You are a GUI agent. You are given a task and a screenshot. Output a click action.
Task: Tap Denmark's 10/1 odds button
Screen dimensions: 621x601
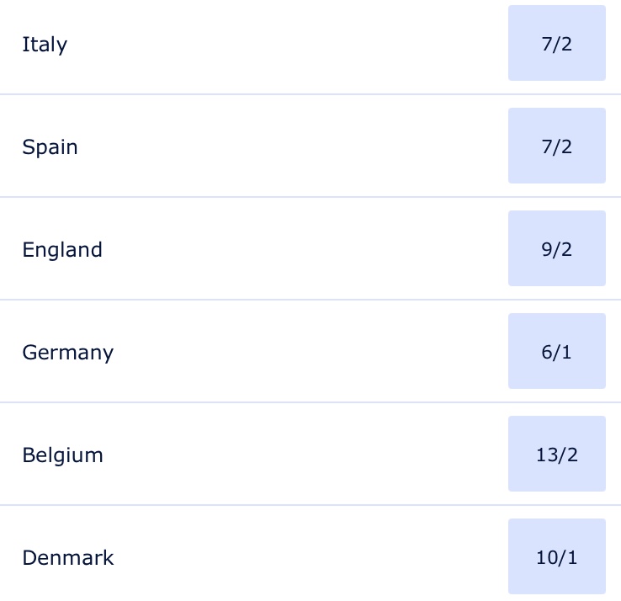(556, 557)
